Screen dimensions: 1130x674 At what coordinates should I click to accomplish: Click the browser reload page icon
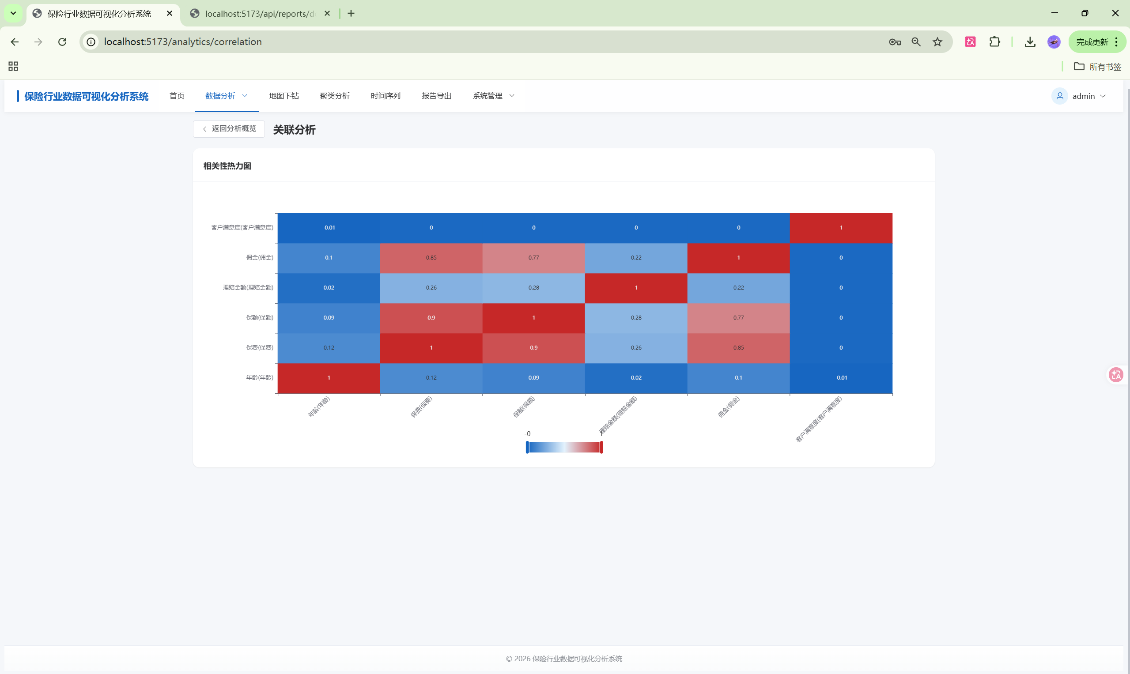point(62,42)
